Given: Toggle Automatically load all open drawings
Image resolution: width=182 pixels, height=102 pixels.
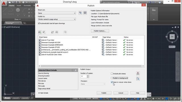Looking at the screenshot, I should 39,23.
